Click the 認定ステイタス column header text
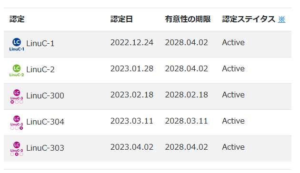Screen dimensions: 300x173 tap(249, 19)
